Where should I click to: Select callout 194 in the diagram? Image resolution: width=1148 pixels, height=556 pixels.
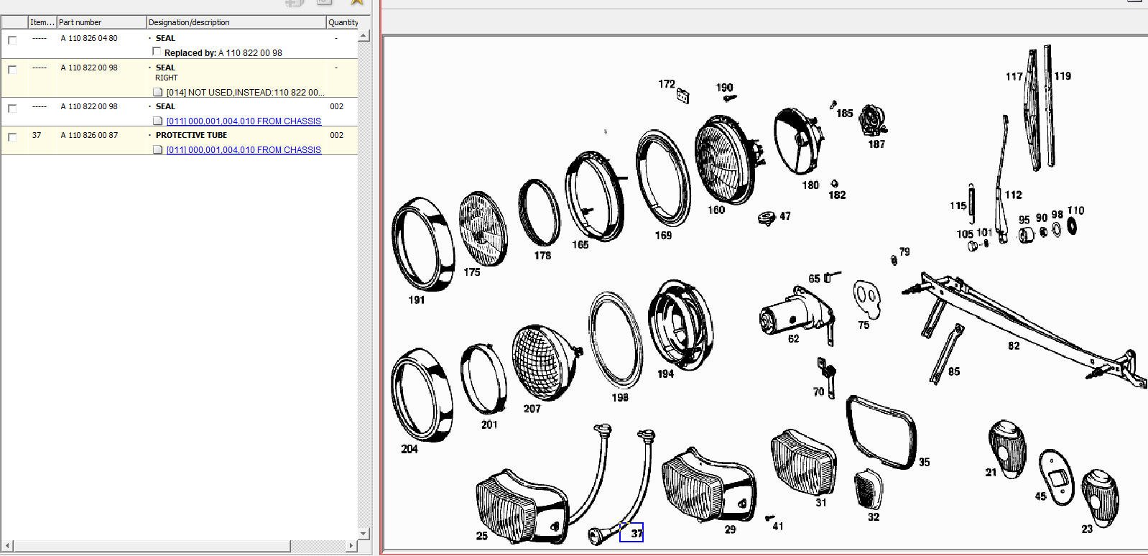[x=665, y=374]
